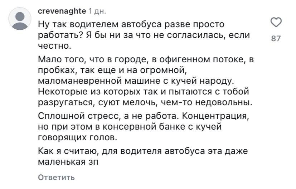Screen dimensions: 296x189
Task: Click the line starting 'Как я считаю'
Action: pyautogui.click(x=143, y=151)
